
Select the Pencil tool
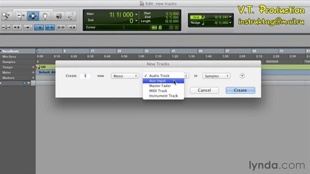click(71, 15)
